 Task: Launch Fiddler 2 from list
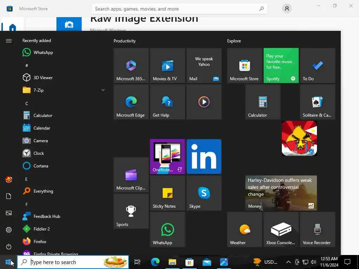[x=63, y=229]
